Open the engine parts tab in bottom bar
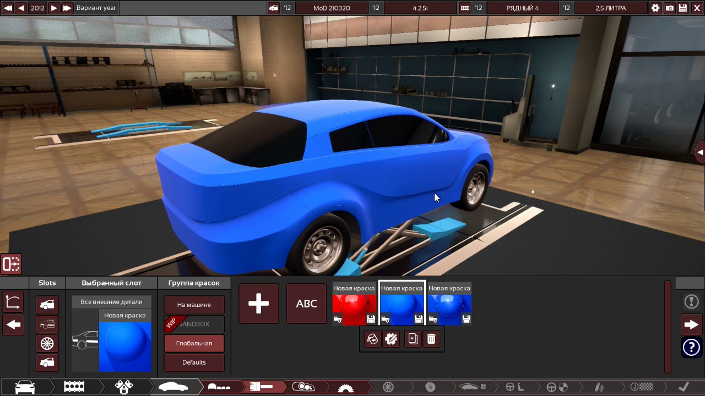The height and width of the screenshot is (396, 705). point(124,387)
